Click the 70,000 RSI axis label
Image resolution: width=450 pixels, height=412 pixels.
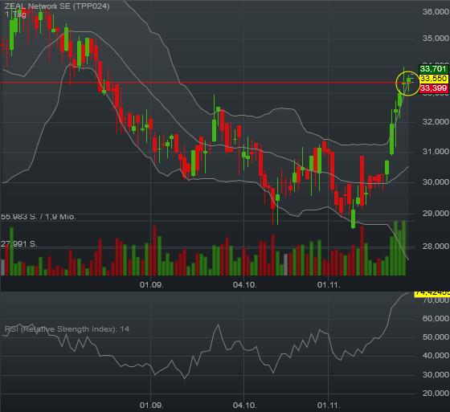point(436,300)
